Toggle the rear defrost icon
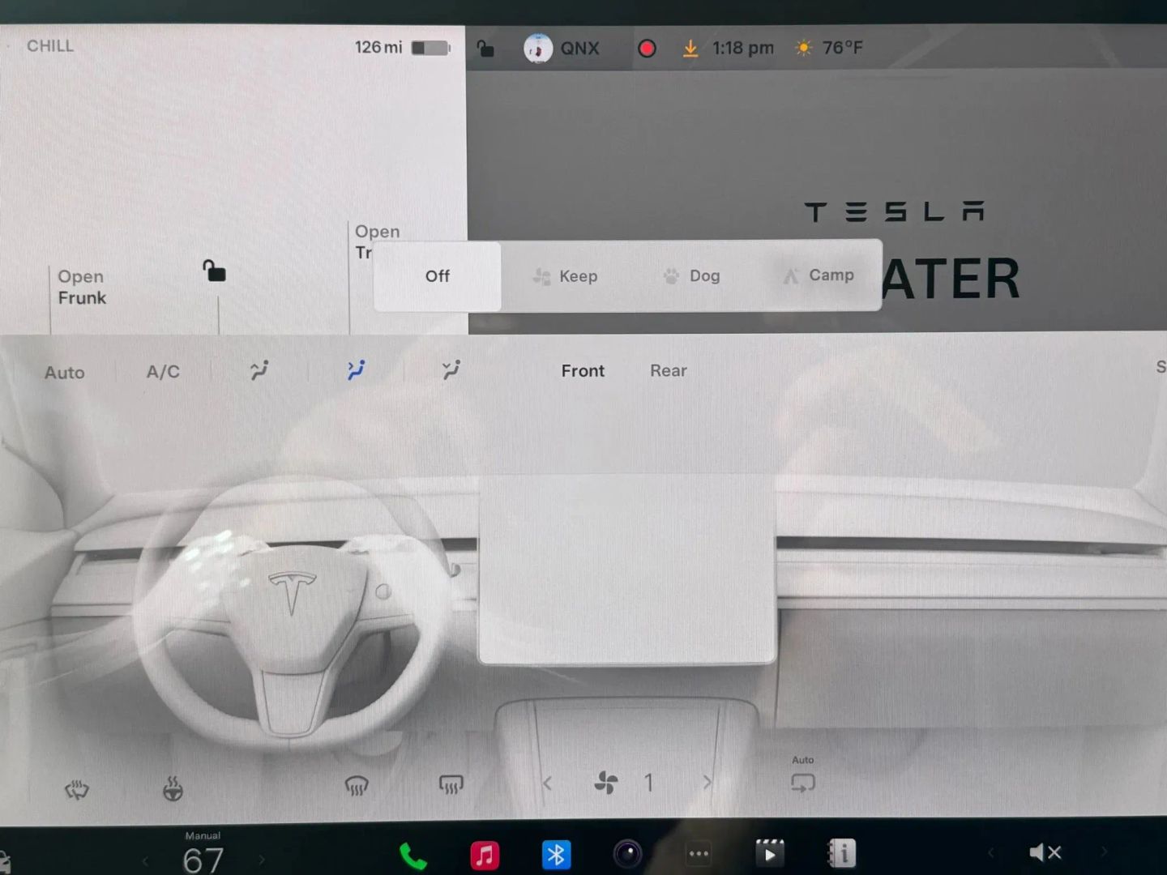 tap(451, 784)
